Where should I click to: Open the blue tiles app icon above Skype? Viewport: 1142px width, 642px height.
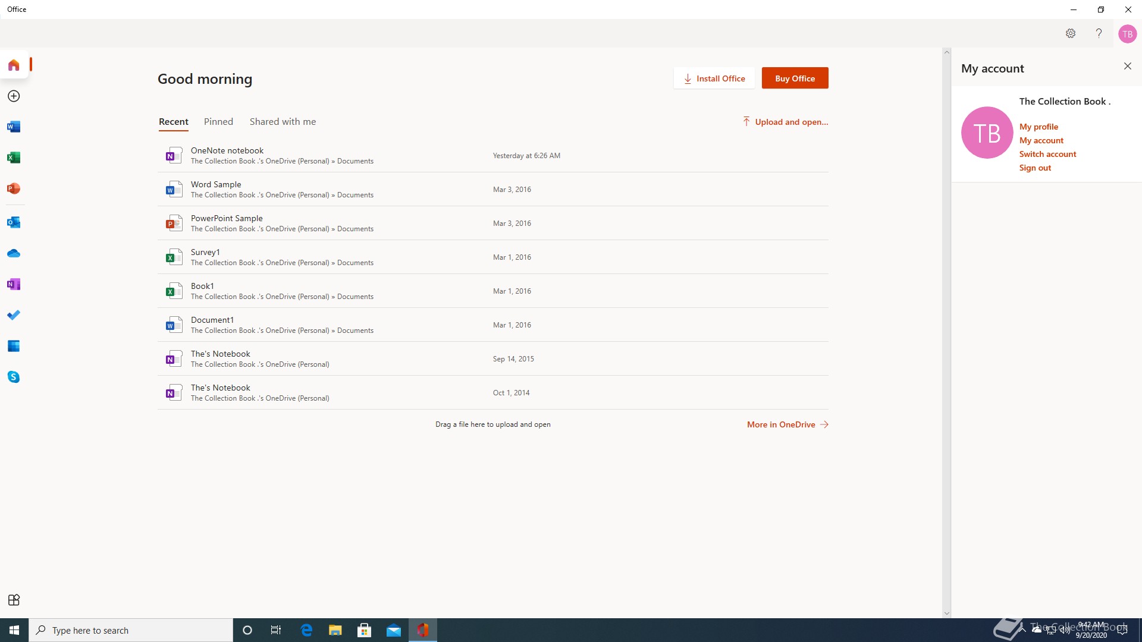(x=14, y=346)
